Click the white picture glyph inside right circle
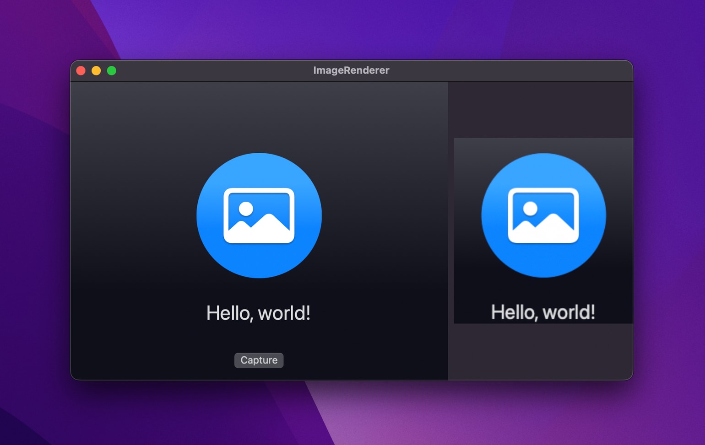Screen dimensions: 705x445 click(543, 215)
